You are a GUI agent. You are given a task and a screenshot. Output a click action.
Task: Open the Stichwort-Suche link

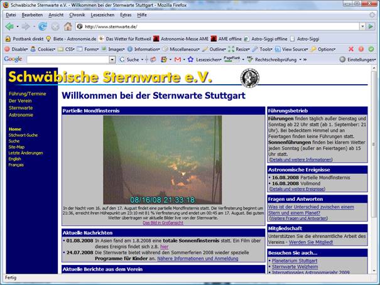(23, 135)
